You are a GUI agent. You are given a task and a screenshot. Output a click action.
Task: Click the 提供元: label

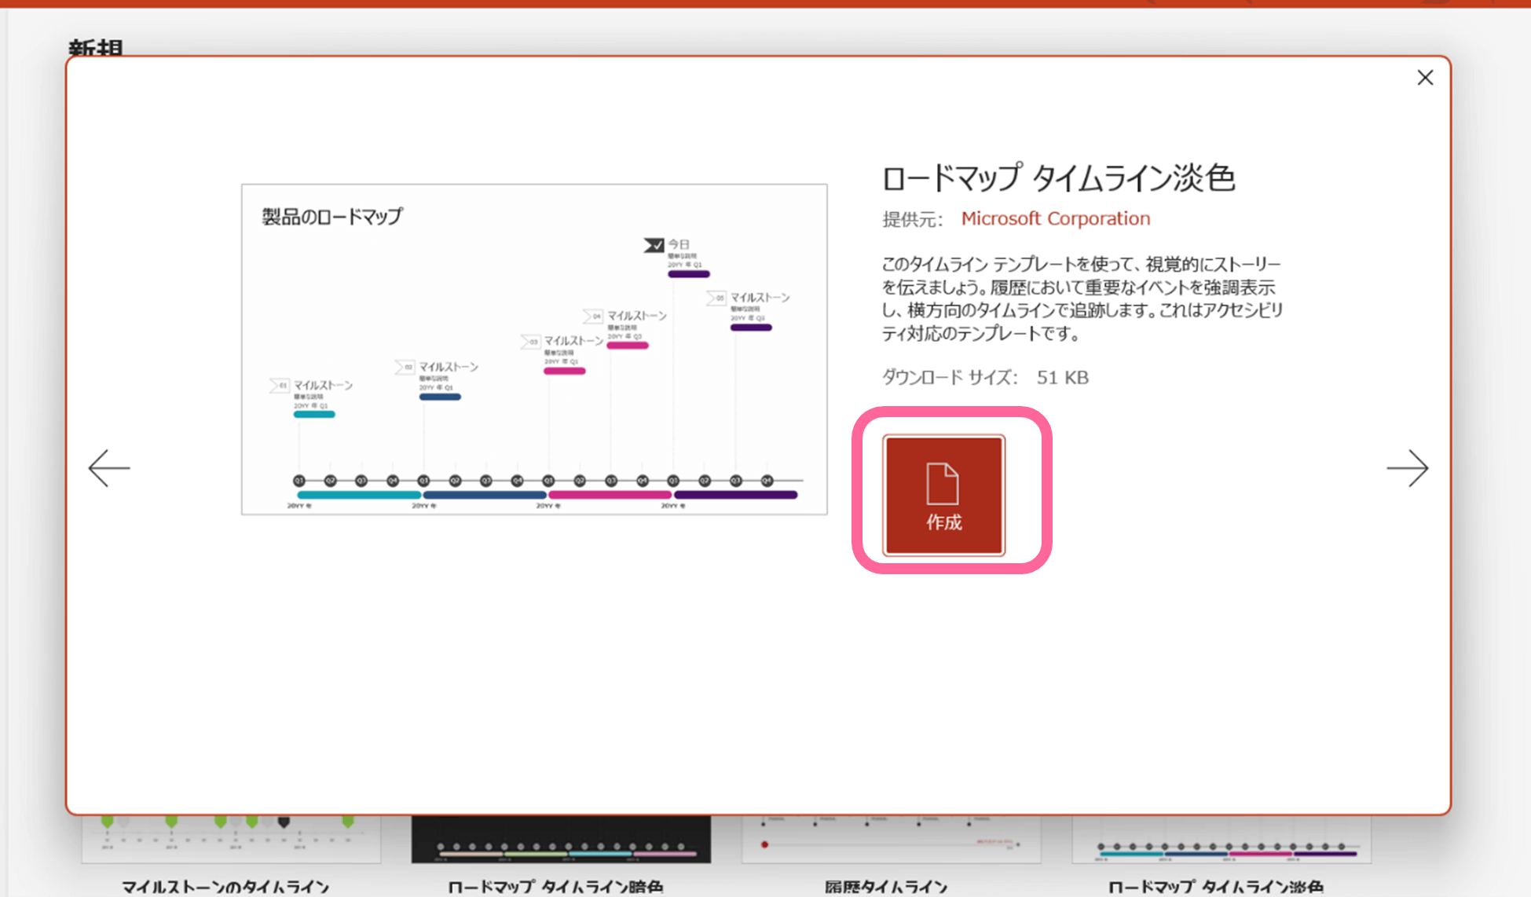pyautogui.click(x=911, y=219)
